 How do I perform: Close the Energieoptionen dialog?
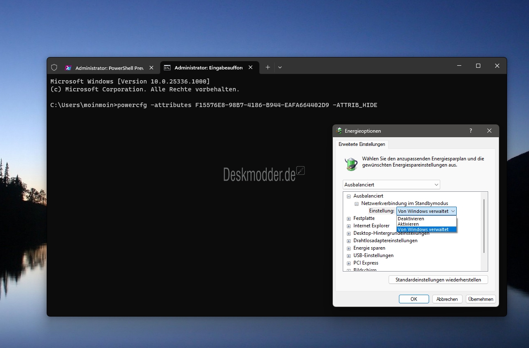point(489,131)
